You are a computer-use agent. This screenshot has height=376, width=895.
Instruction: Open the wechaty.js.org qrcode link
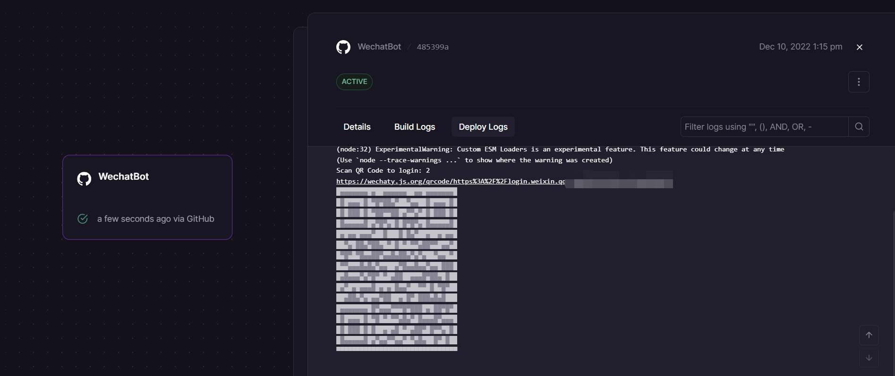tap(451, 182)
